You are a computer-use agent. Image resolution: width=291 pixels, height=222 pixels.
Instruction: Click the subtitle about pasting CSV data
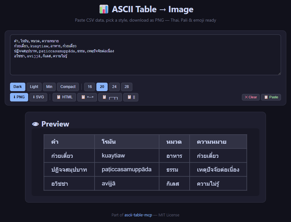[x=145, y=20]
